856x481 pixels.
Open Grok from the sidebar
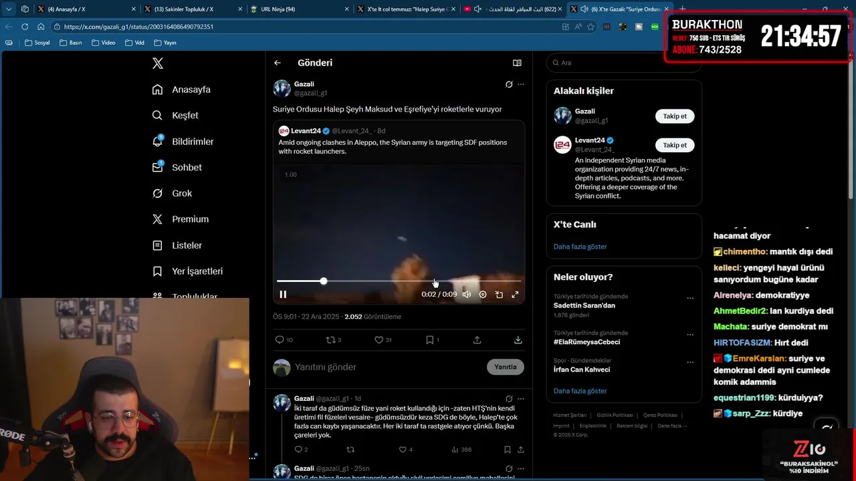coord(172,193)
